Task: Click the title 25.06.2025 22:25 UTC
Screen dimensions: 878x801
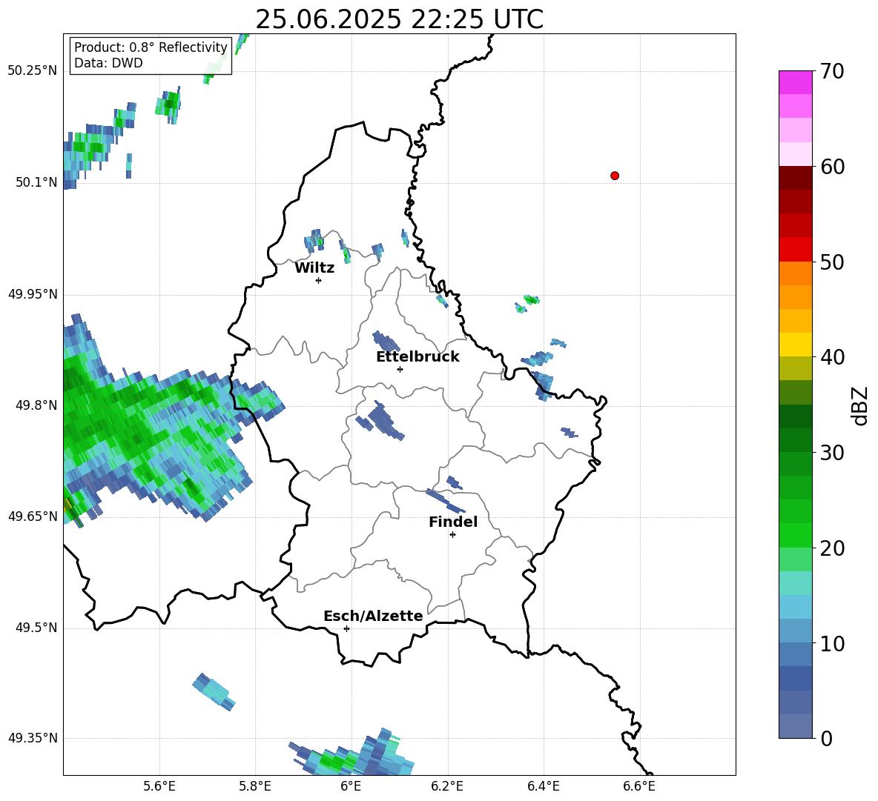Action: coord(399,19)
